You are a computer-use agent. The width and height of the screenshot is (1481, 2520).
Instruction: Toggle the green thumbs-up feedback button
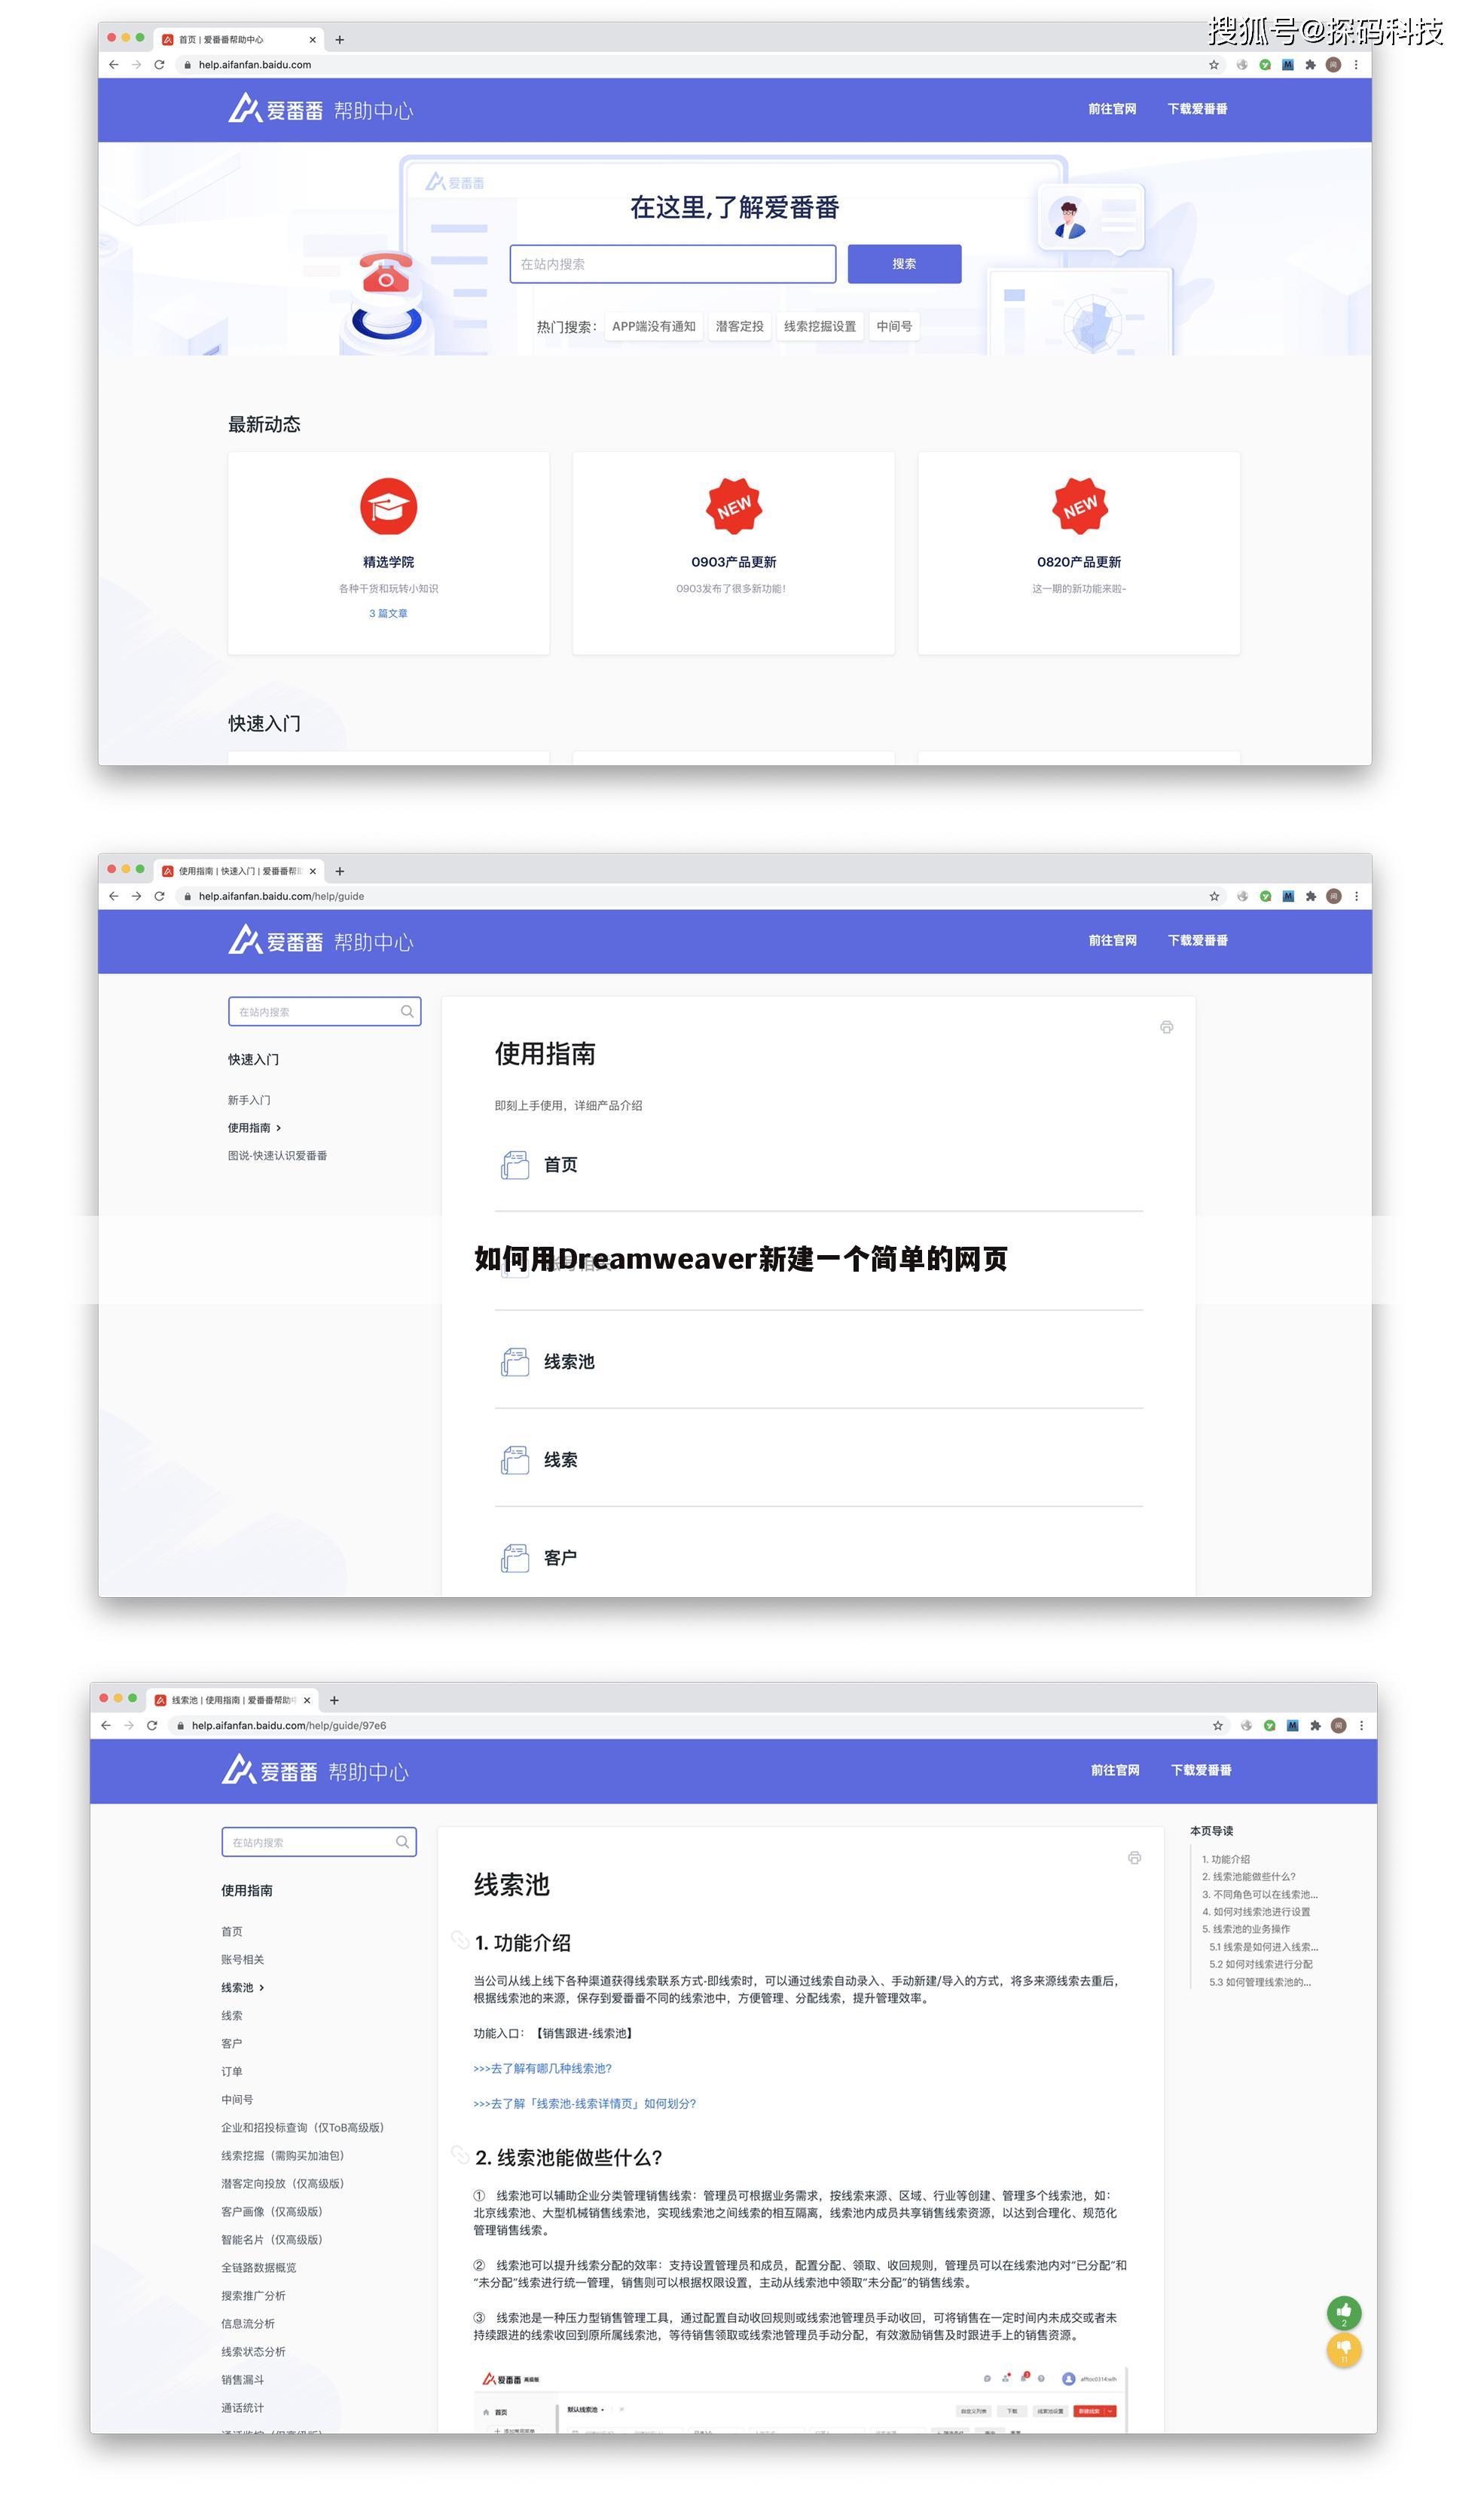tap(1343, 2311)
